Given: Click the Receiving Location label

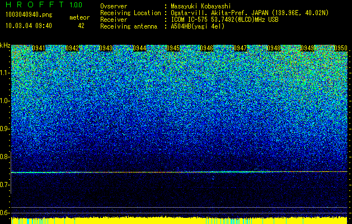Looking at the screenshot, I should (x=130, y=13).
